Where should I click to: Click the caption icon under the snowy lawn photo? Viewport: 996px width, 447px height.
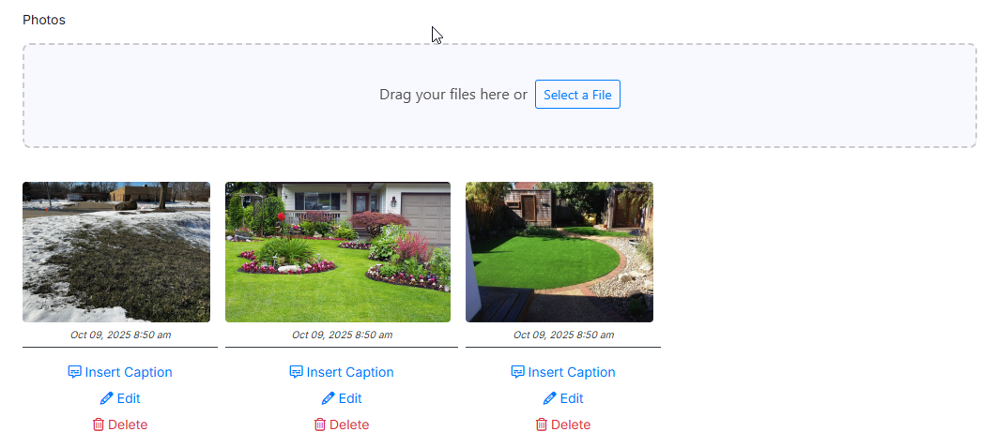[75, 372]
